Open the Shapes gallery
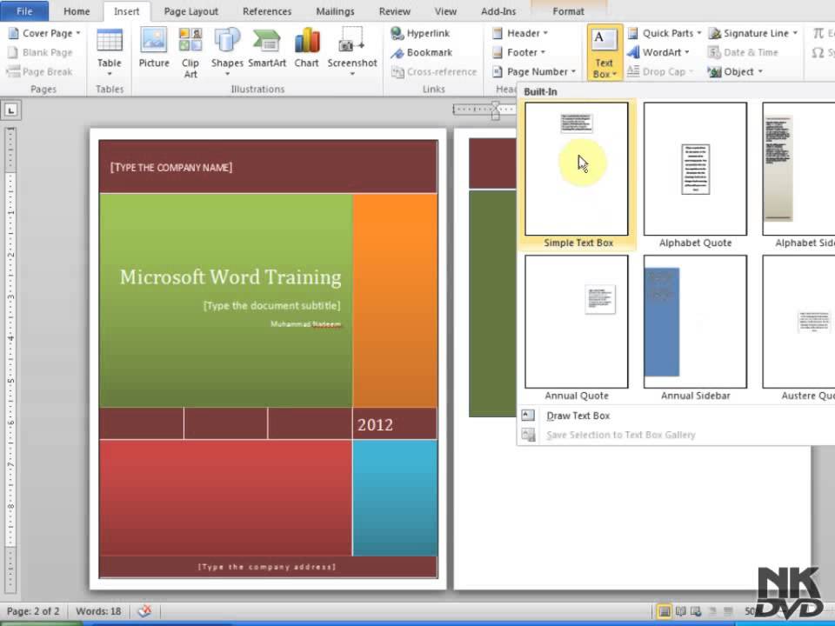Image resolution: width=835 pixels, height=626 pixels. 227,52
